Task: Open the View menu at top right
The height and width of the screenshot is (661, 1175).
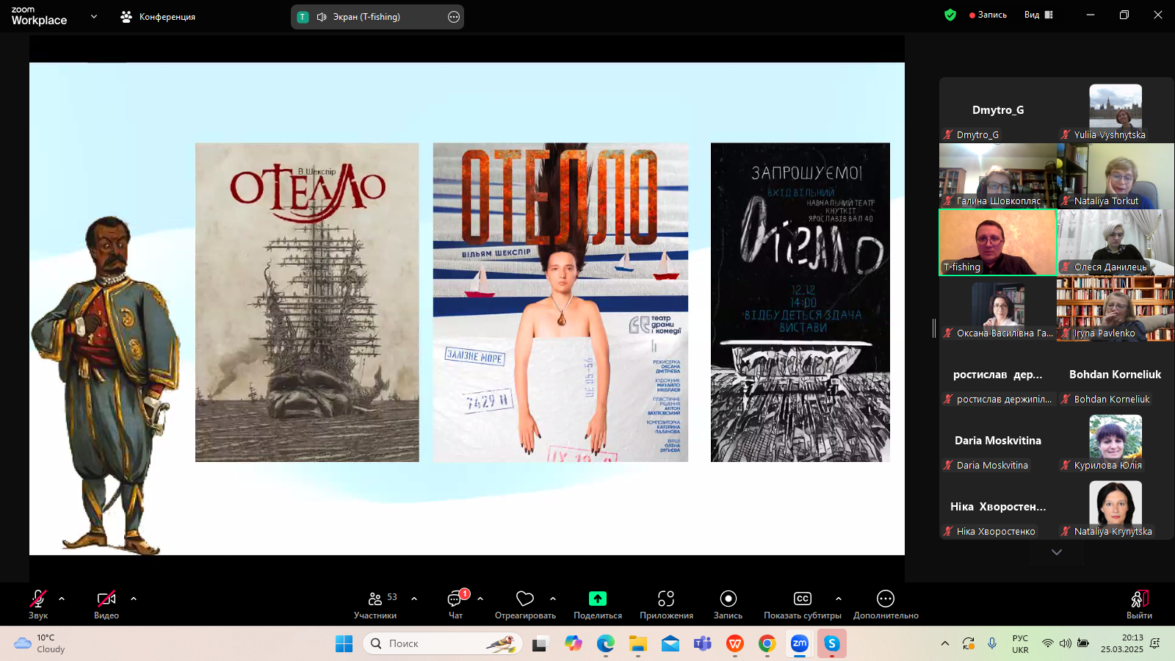Action: coord(1038,15)
